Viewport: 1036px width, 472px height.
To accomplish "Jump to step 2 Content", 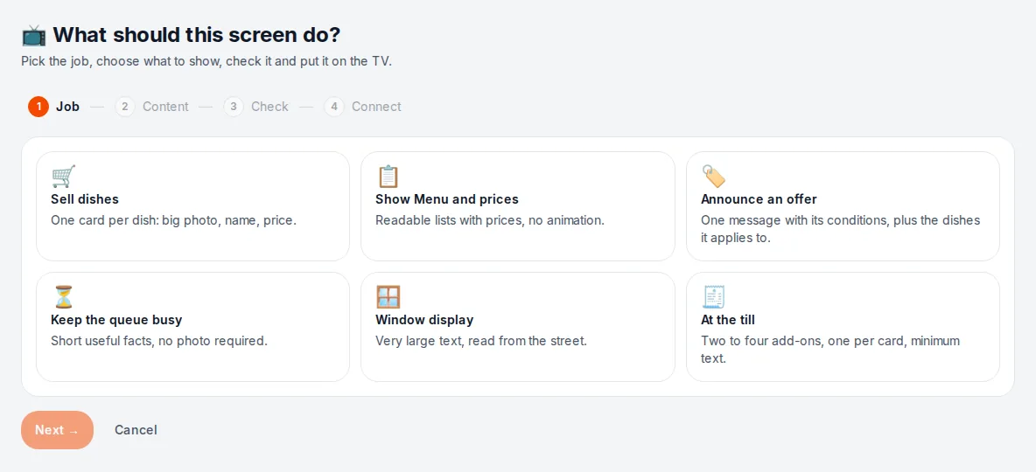I will (x=152, y=107).
